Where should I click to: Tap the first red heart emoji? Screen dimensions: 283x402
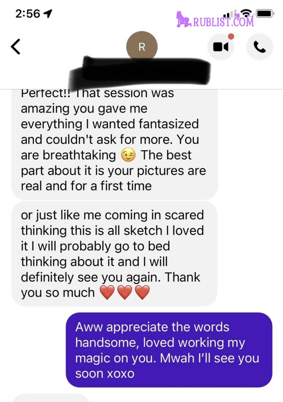point(107,292)
